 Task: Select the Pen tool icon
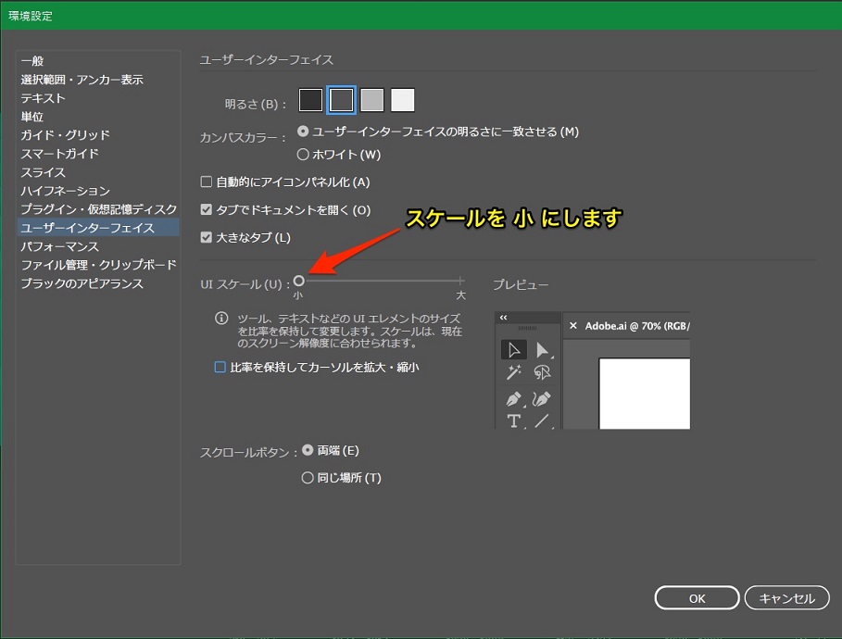pyautogui.click(x=514, y=399)
